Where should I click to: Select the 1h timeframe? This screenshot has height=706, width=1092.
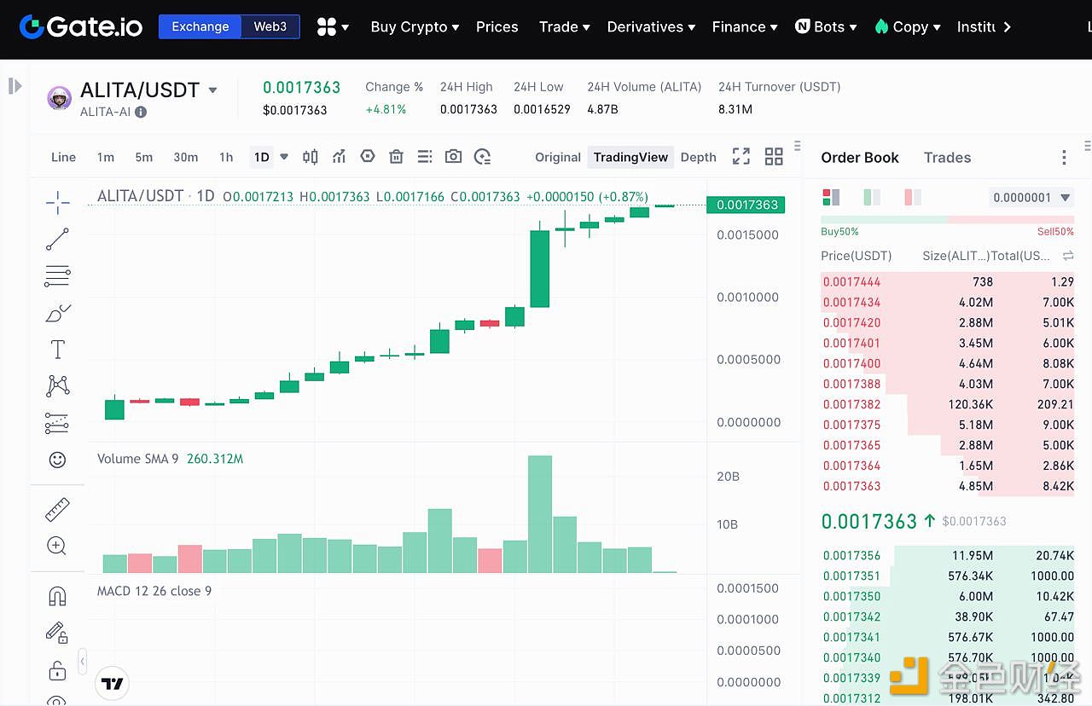(226, 157)
